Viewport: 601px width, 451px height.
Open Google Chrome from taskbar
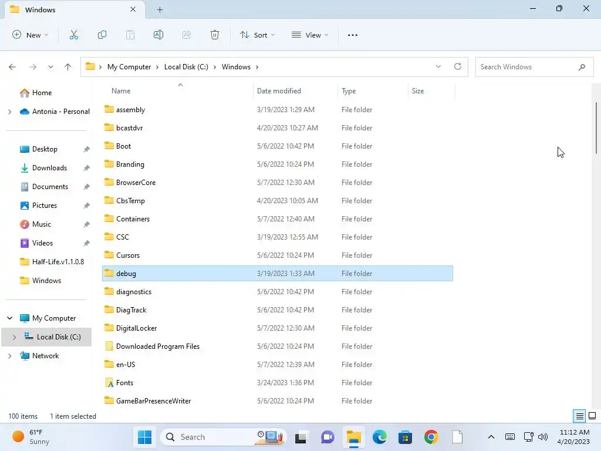click(x=431, y=437)
